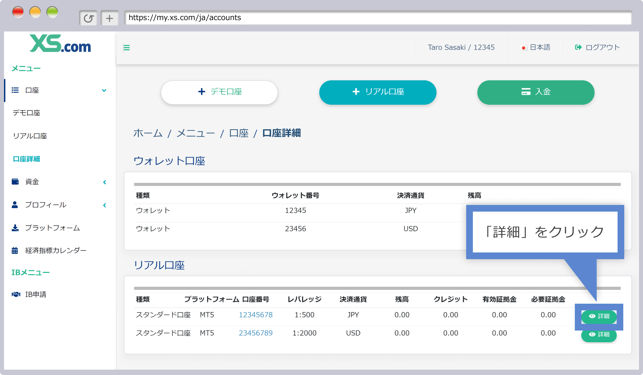Expand the 資金 menu chevron
Viewport: 643px width, 375px height.
(104, 182)
